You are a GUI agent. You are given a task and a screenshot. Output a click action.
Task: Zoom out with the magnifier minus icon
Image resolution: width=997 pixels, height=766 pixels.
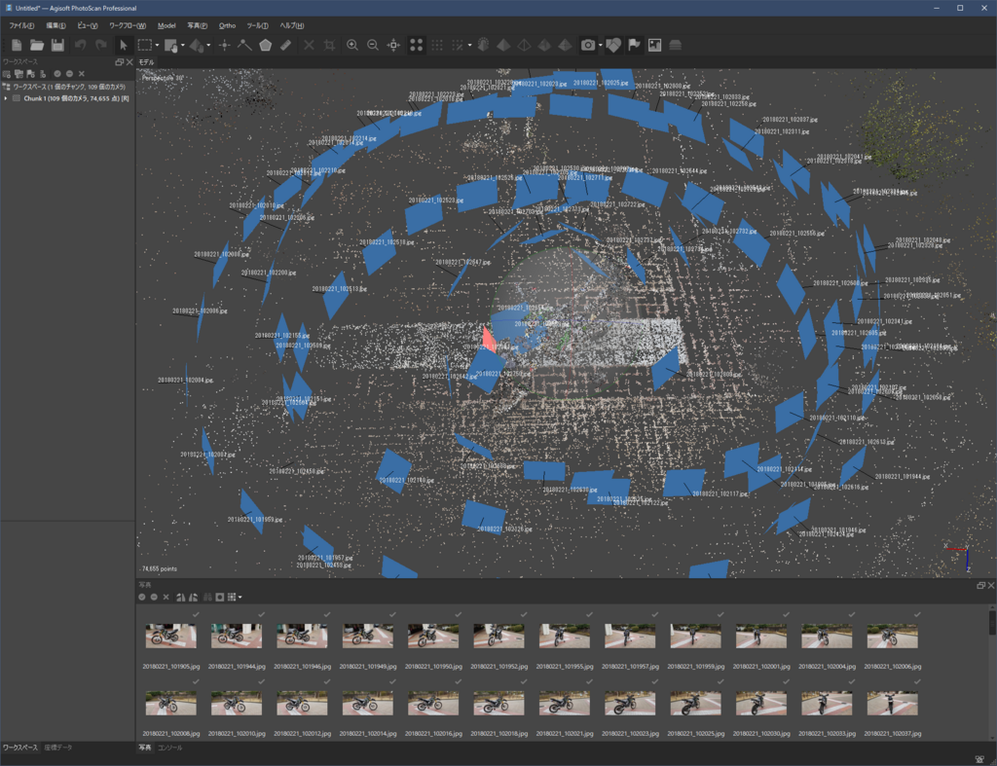coord(373,45)
